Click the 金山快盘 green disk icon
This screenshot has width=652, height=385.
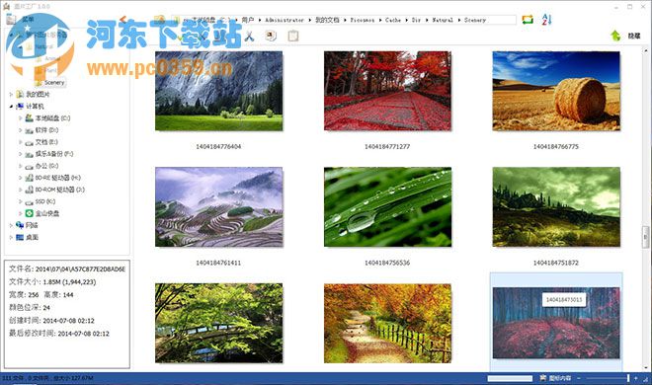click(x=29, y=213)
